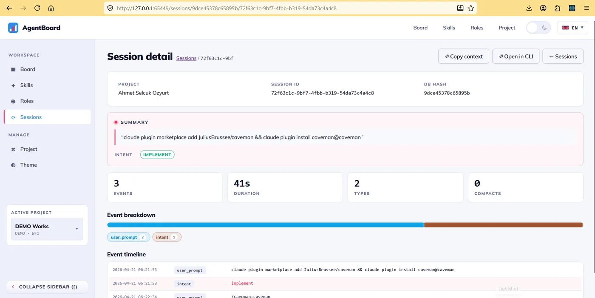
Task: Open browser home page icon
Action: (51, 8)
